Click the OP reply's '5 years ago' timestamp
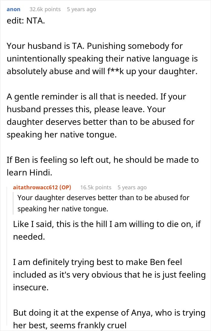The height and width of the screenshot is (331, 211). pos(132,187)
